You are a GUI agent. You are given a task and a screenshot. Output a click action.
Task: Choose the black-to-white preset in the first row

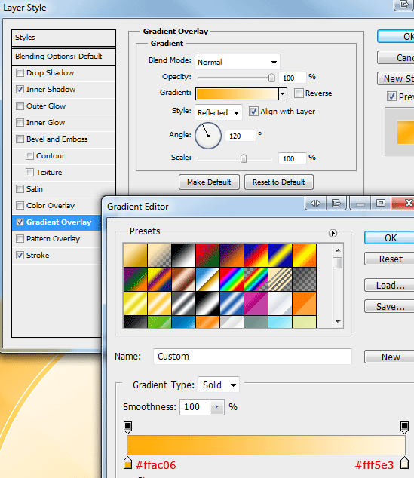tap(183, 255)
